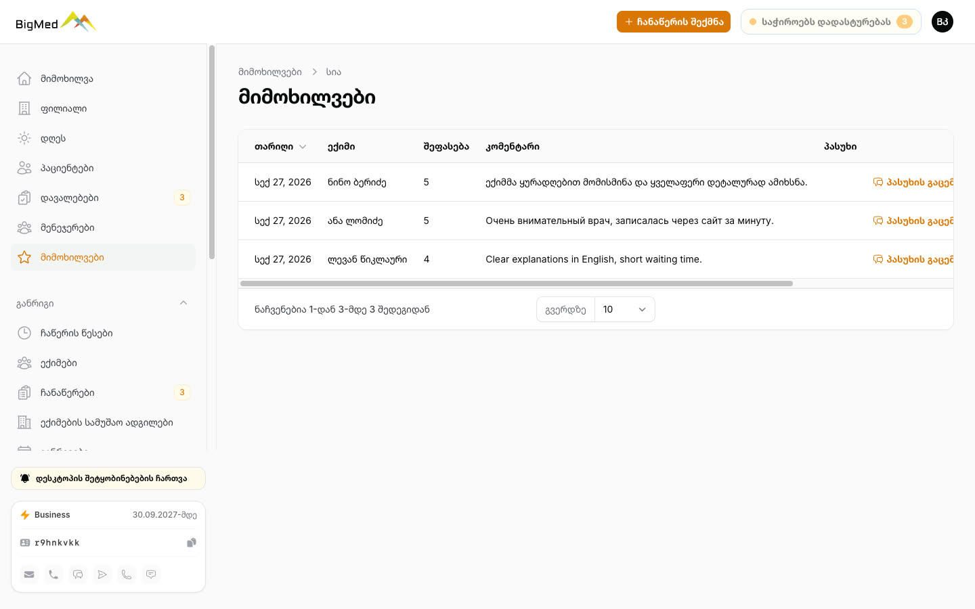Viewport: 975px width, 609px height.
Task: Click the building icon for ფილიალი
Action: tap(24, 108)
